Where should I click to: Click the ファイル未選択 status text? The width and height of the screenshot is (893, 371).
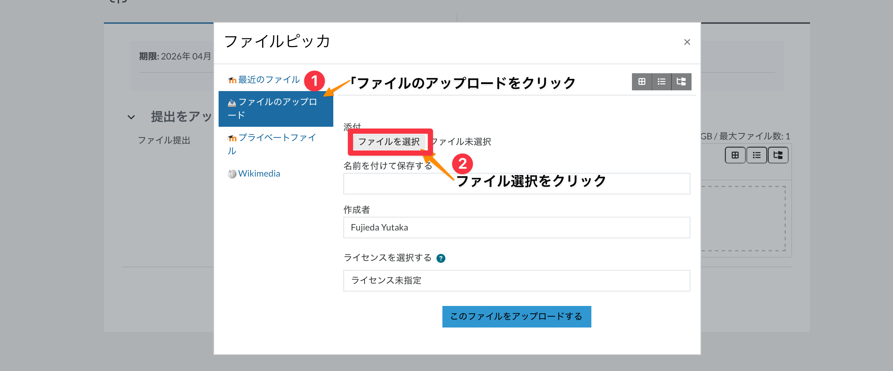click(x=461, y=142)
